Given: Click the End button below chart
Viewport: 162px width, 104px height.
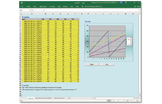Looking at the screenshot, I should pyautogui.click(x=107, y=64).
